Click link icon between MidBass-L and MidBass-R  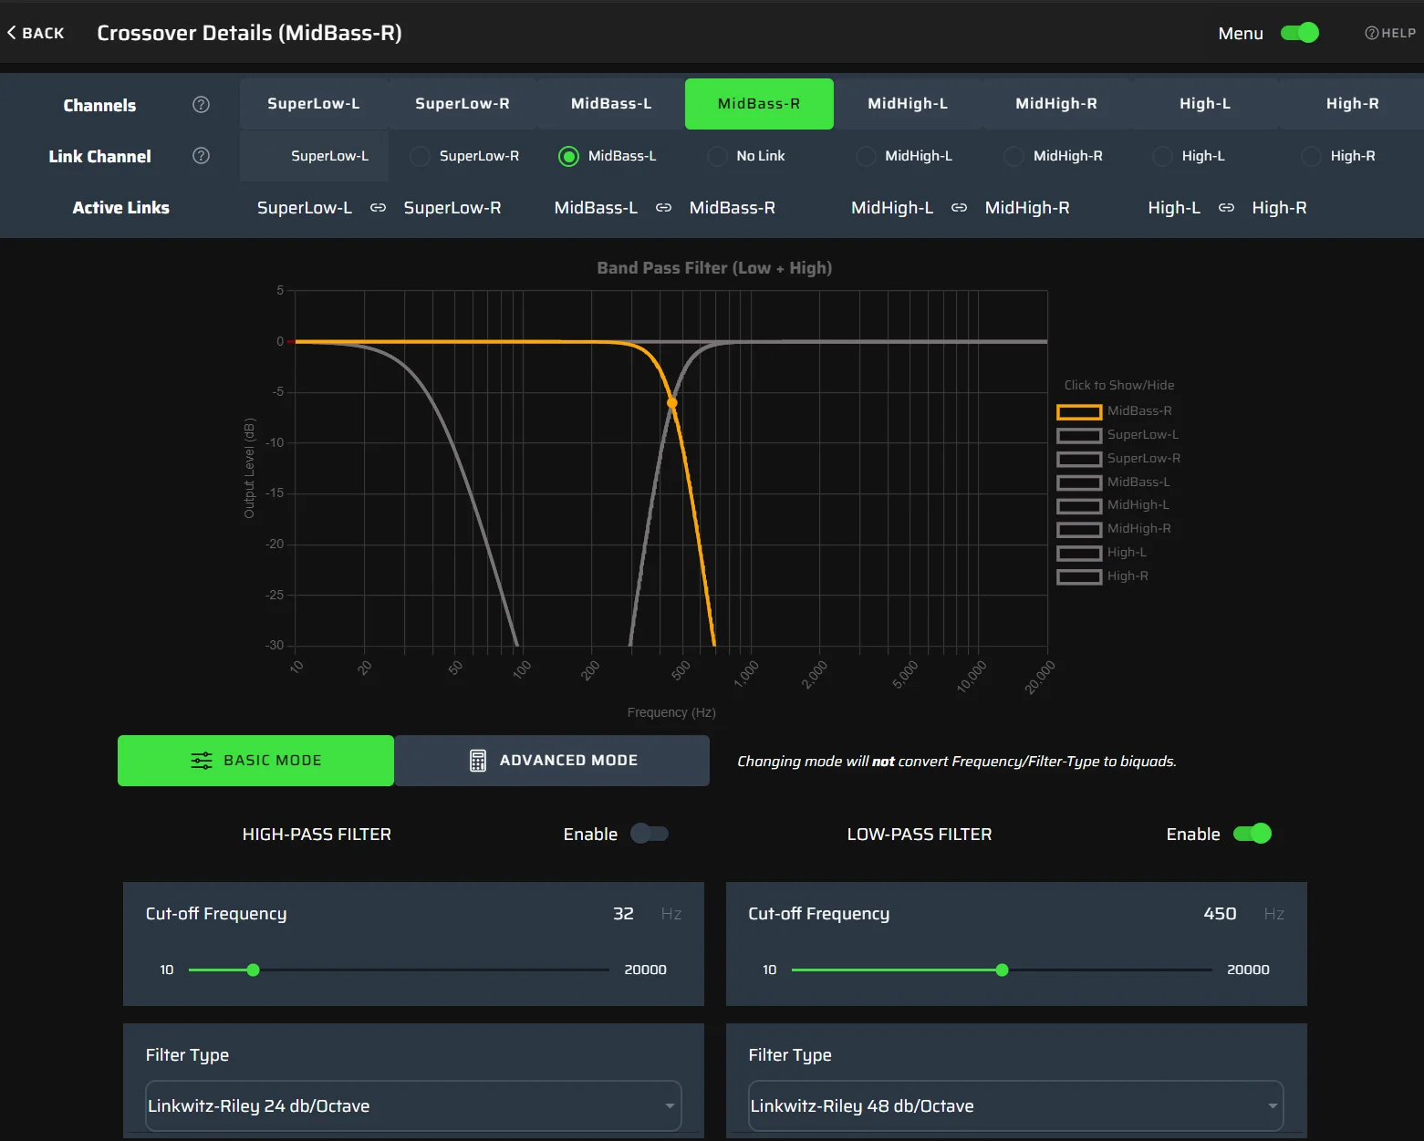(663, 208)
